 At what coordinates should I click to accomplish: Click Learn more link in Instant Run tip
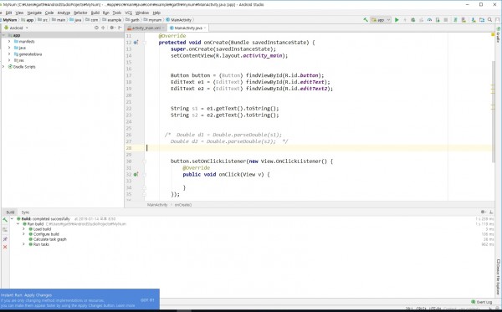click(125, 305)
